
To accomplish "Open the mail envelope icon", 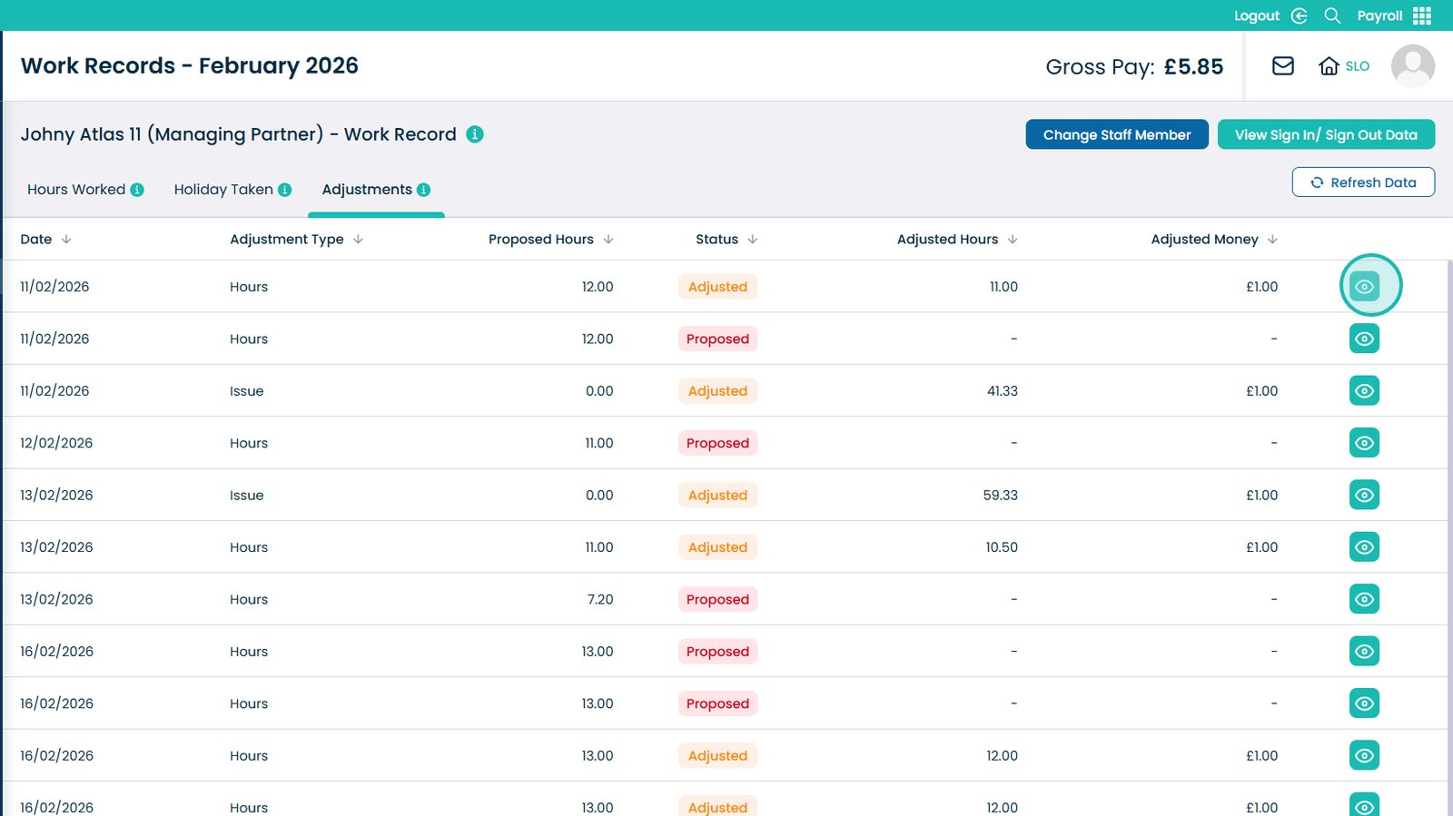I will point(1282,66).
